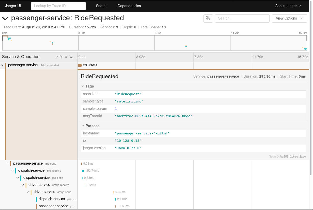This screenshot has width=313, height=210.
Task: Click the hostname value passenger-service-4-q2lmf
Action: pos(142,133)
